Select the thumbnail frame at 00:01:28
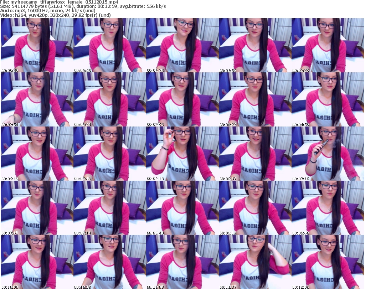The height and width of the screenshot is (289, 365). click(182, 45)
